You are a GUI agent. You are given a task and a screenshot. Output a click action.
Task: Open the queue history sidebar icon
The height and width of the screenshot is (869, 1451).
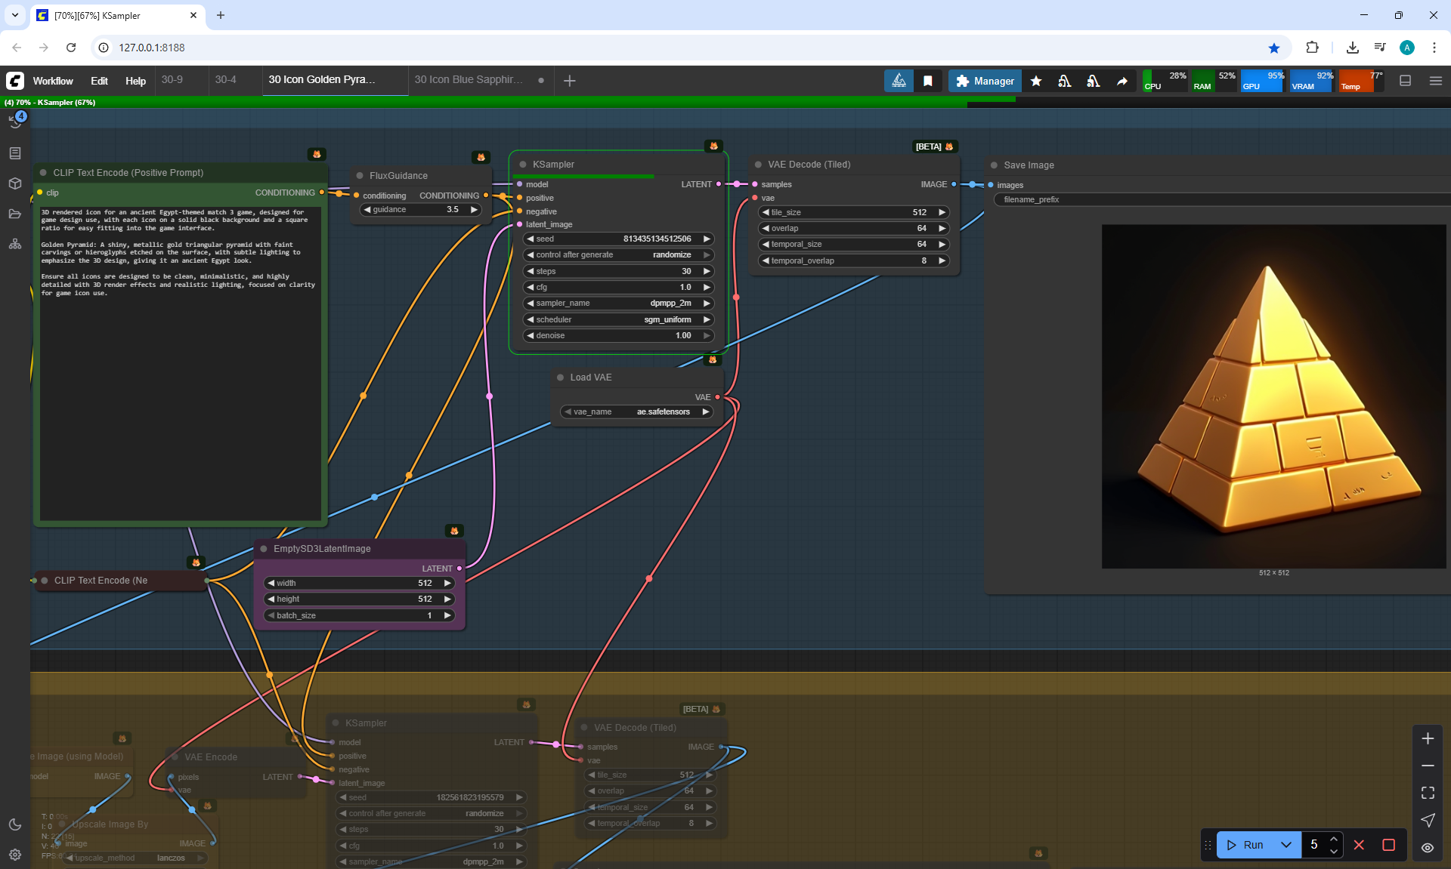15,122
